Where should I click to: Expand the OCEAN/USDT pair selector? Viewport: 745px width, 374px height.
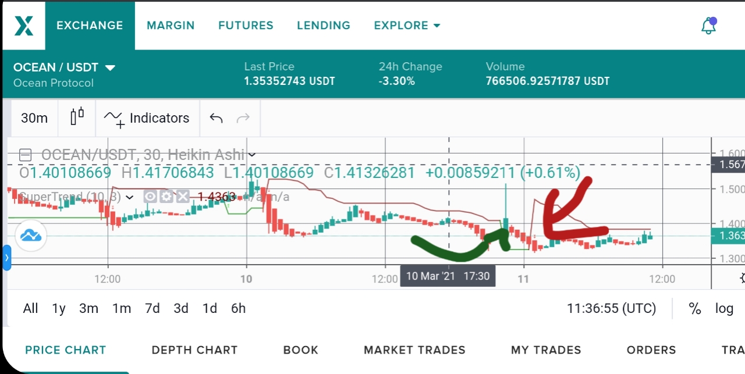coord(110,67)
